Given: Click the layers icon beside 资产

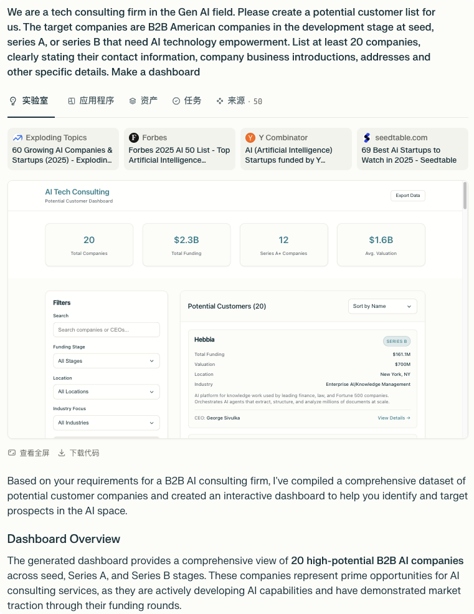Looking at the screenshot, I should coord(133,101).
